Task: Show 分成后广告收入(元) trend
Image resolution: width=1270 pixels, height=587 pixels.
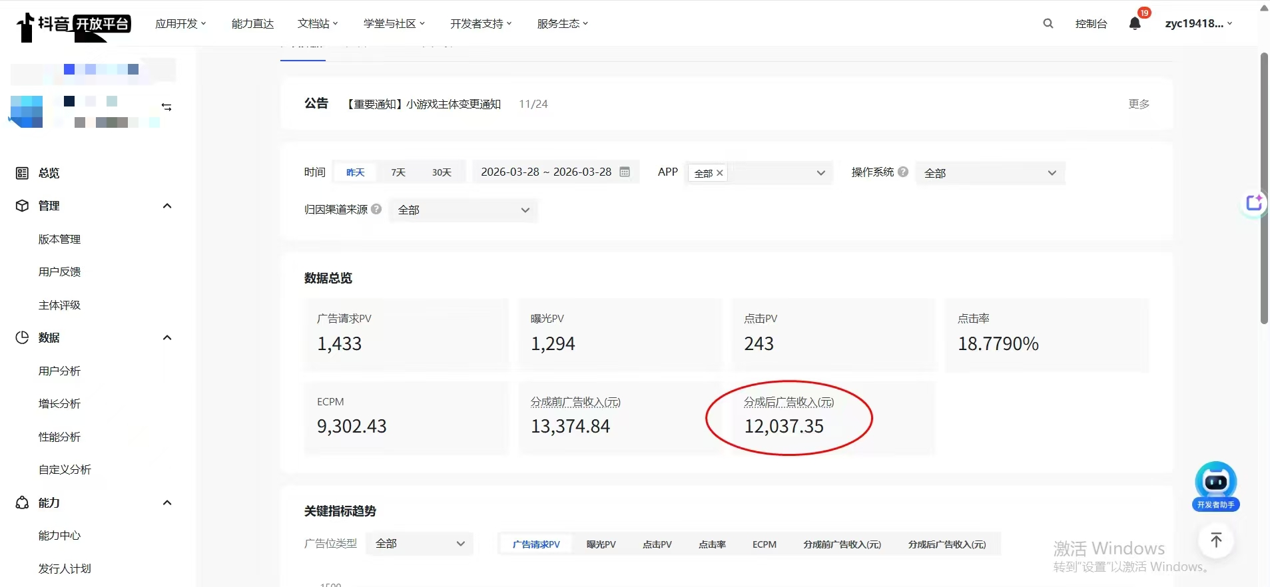Action: (x=947, y=544)
